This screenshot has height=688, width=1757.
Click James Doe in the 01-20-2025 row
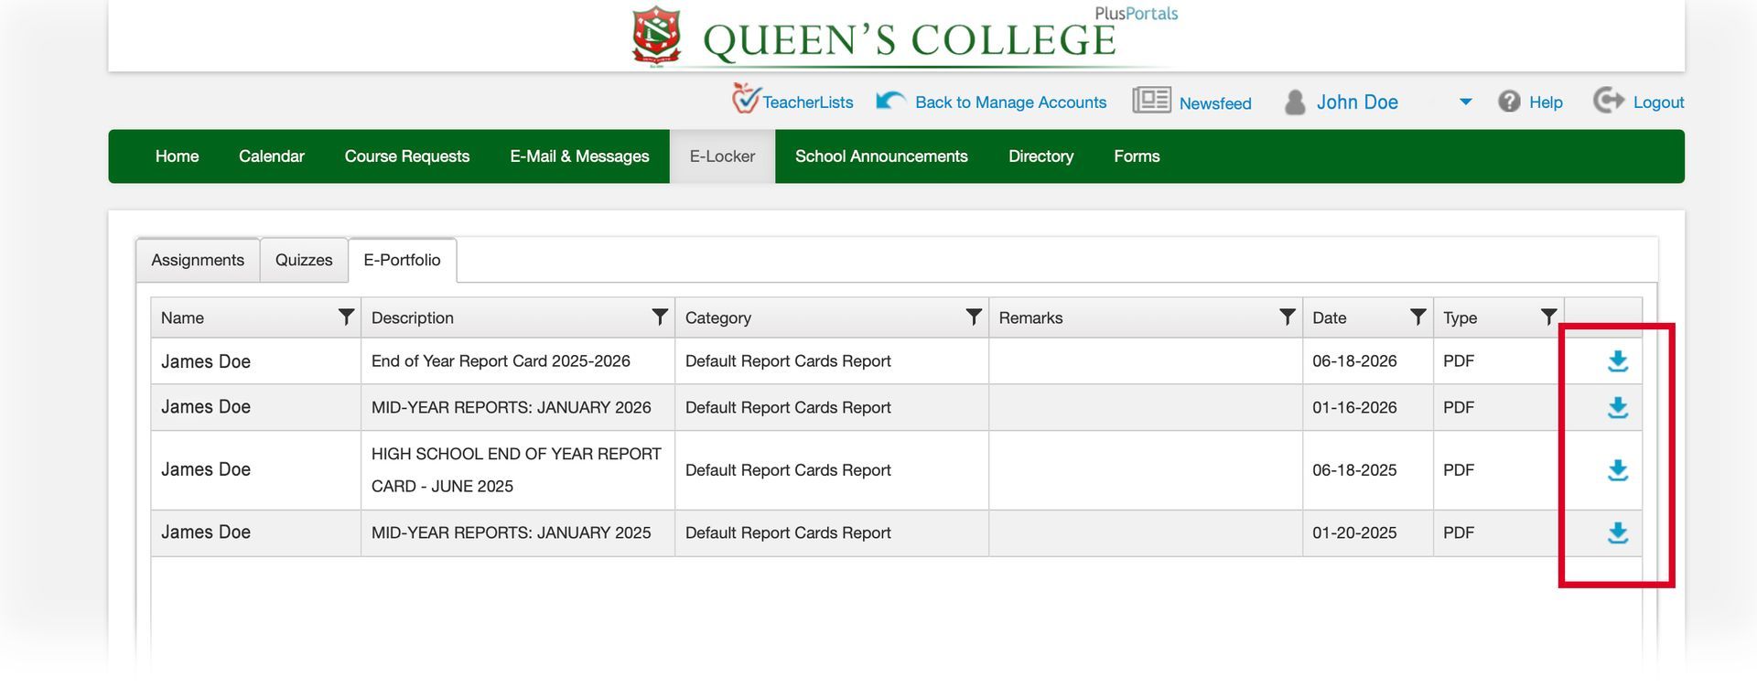pos(206,532)
